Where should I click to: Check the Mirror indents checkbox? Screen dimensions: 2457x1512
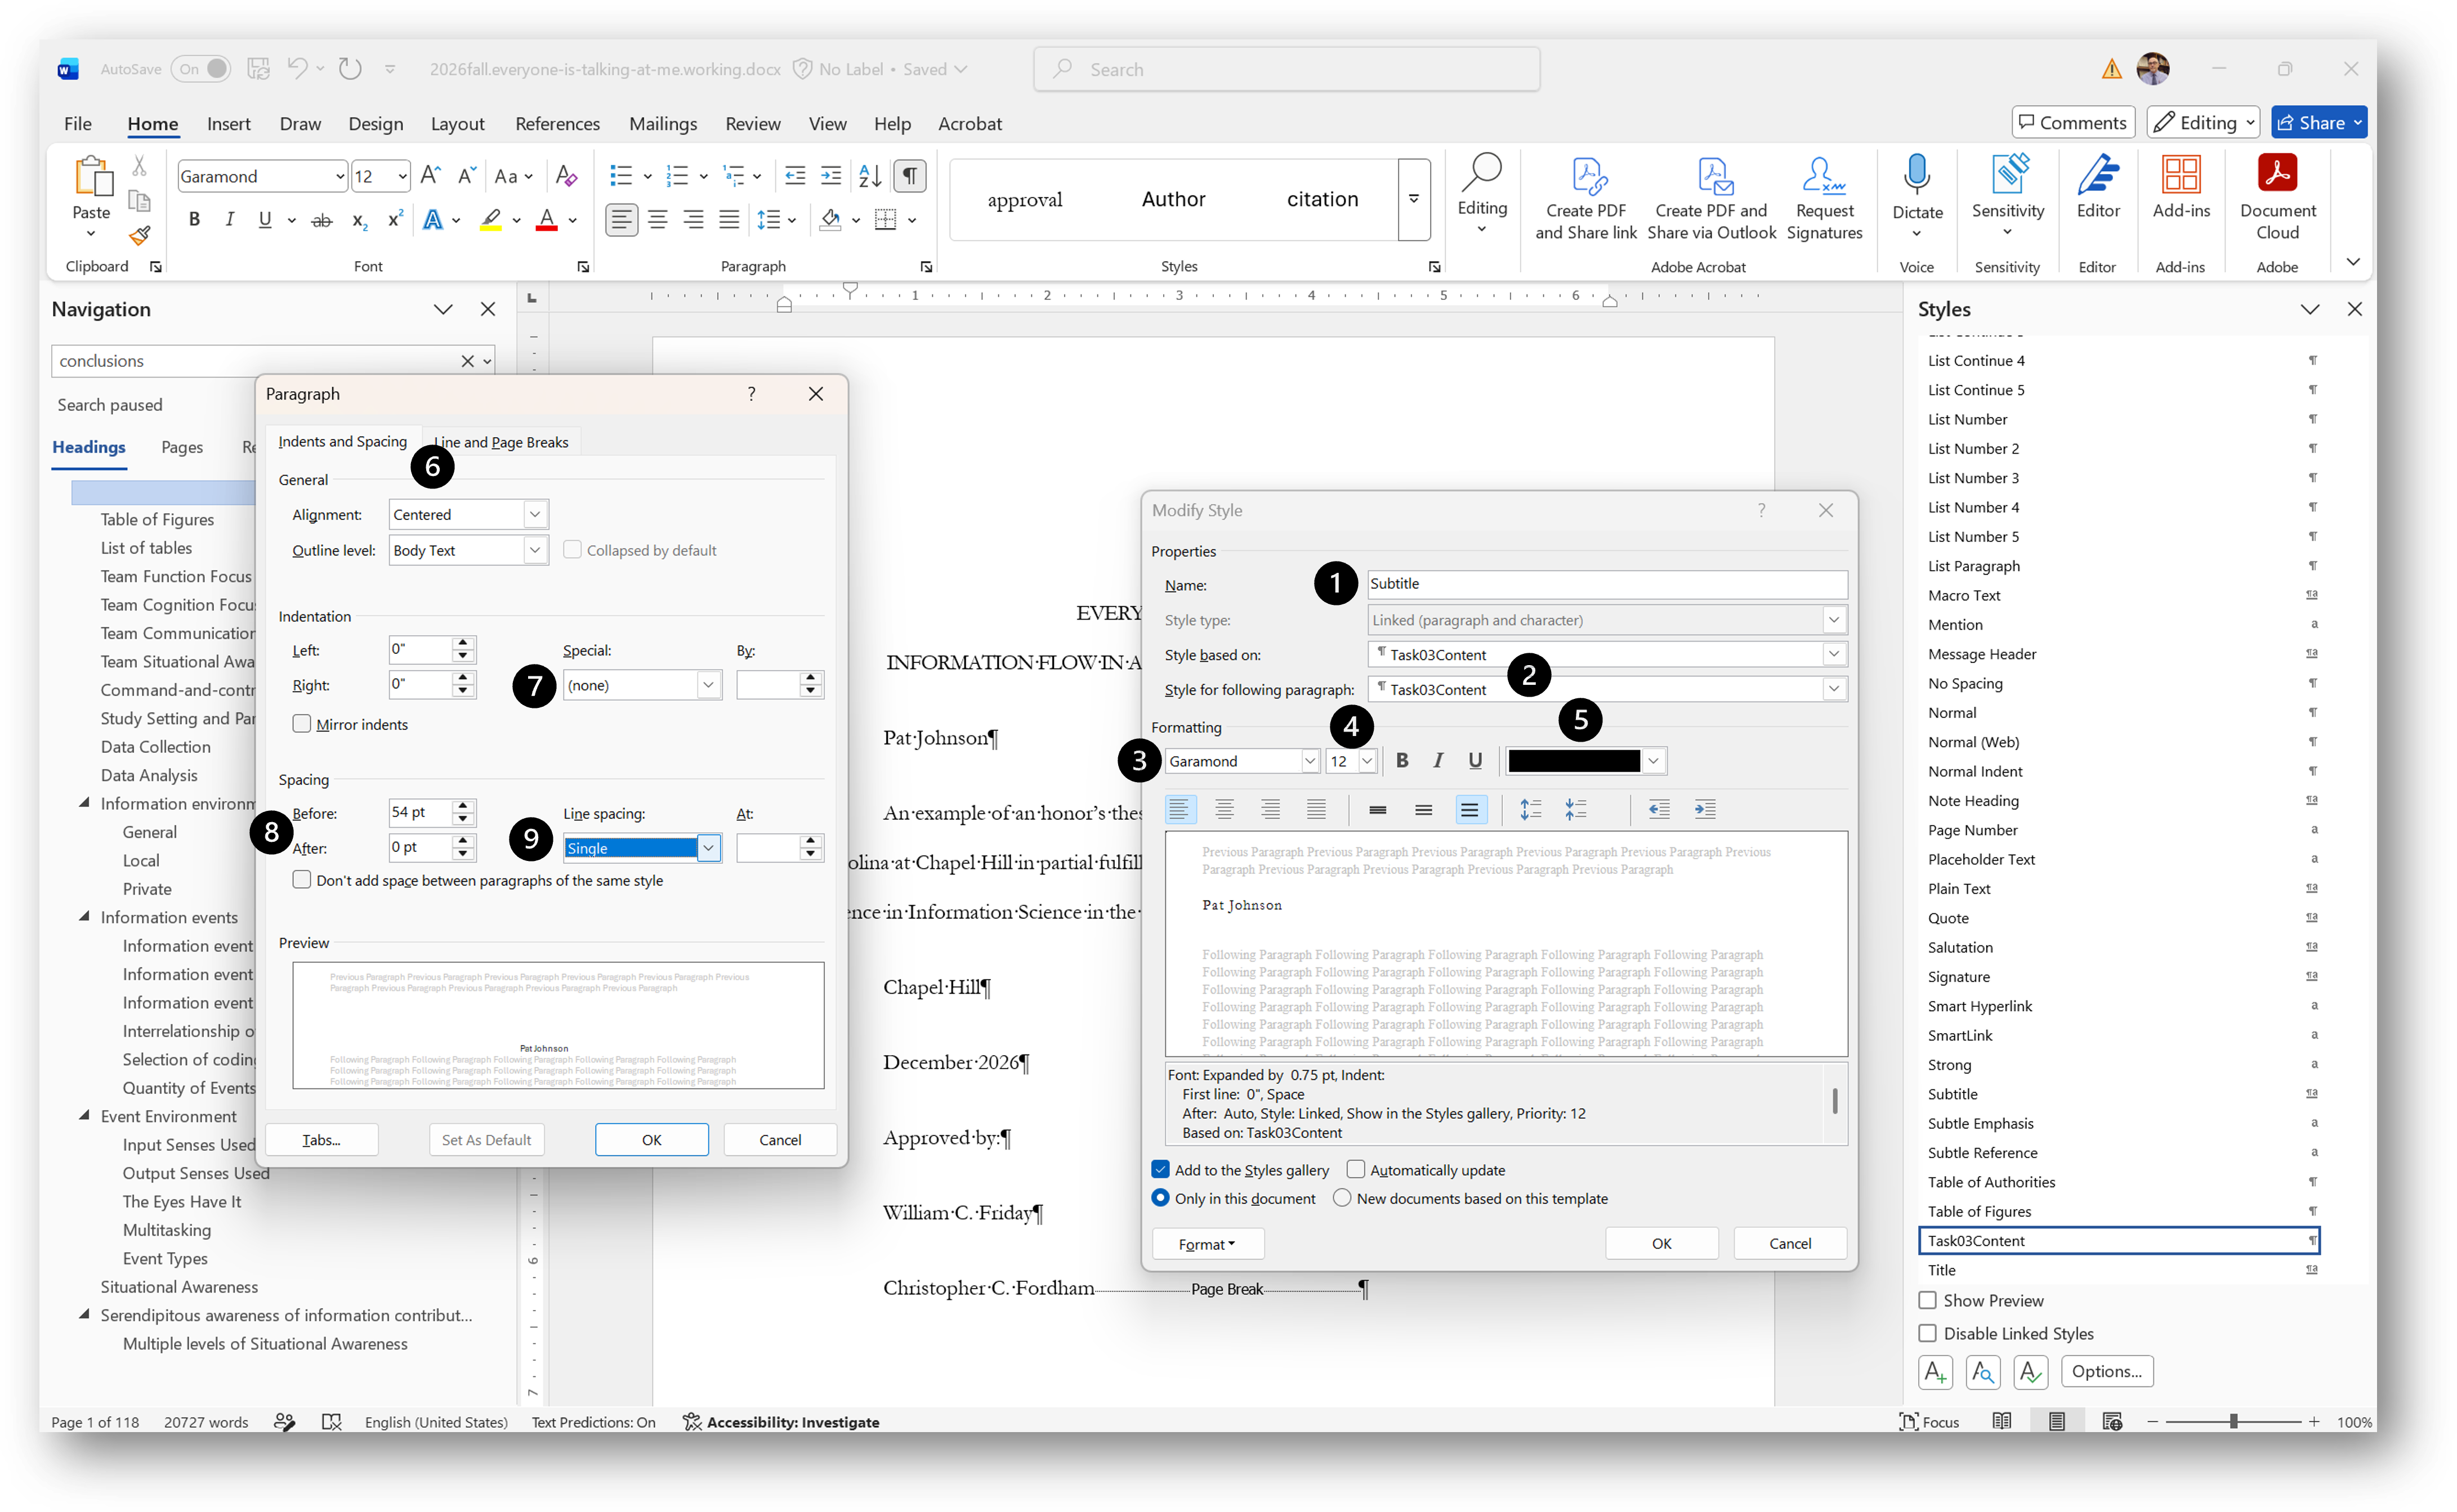coord(301,723)
